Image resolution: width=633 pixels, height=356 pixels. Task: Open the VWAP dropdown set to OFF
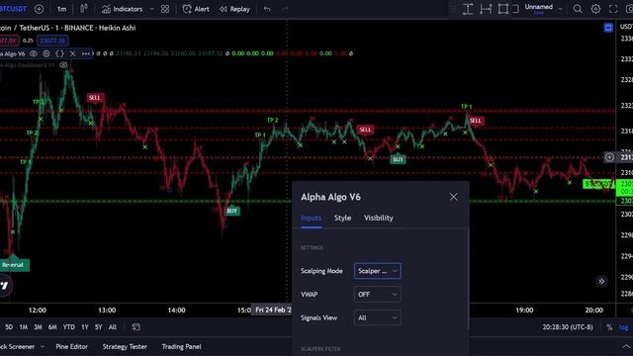pos(378,295)
